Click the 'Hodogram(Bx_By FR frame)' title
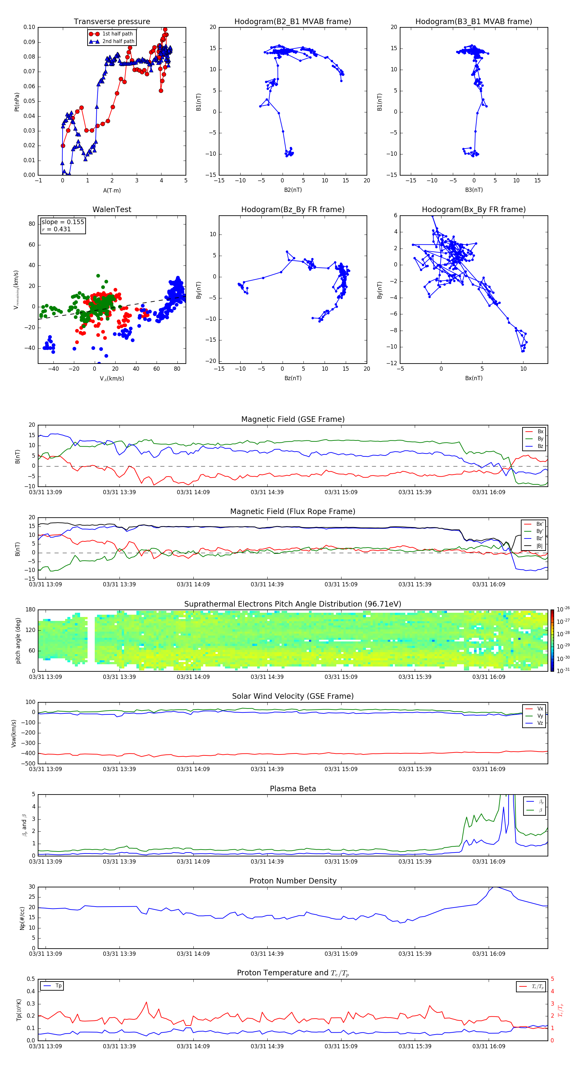586x1075 pixels. 474,209
